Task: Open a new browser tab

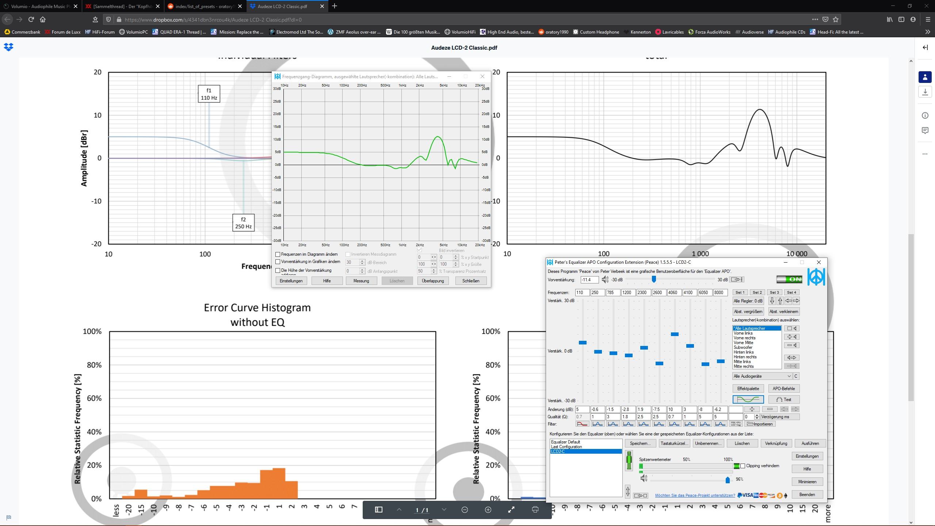Action: [x=335, y=6]
